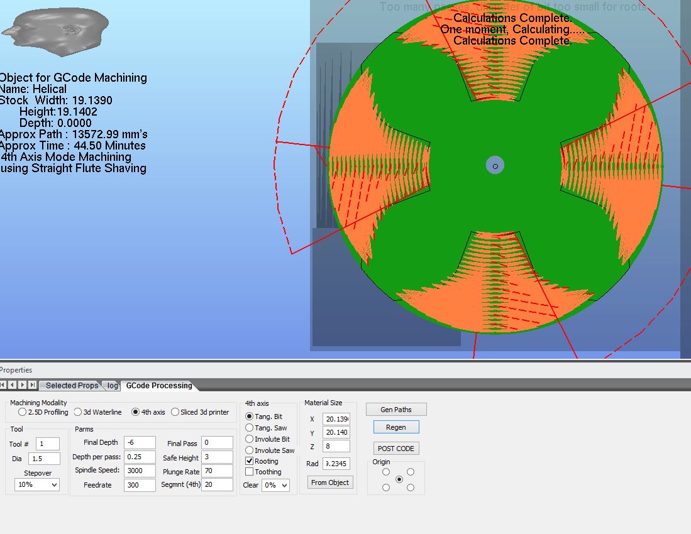Choose Sliced 3d printer mode
Viewport: 691px width, 534px height.
175,412
